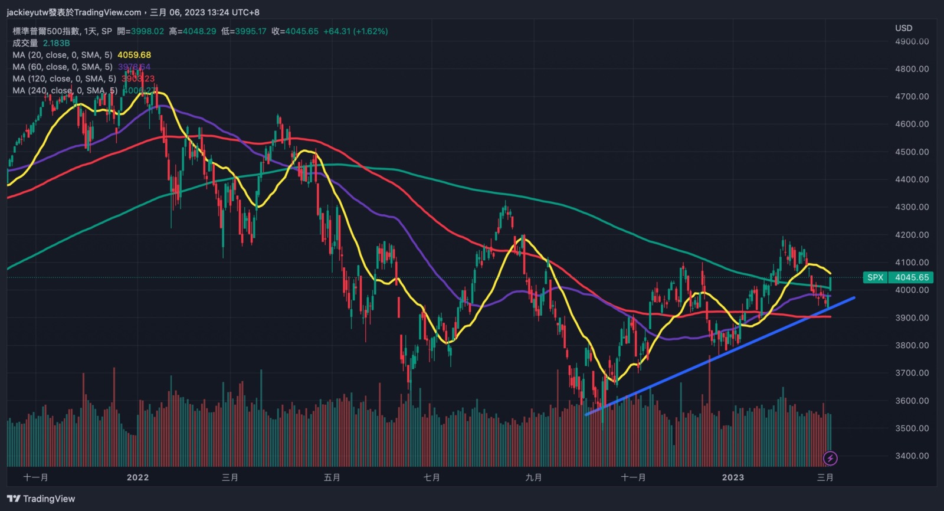The image size is (944, 511).
Task: Click the 2023 label on time axis
Action: pos(733,477)
